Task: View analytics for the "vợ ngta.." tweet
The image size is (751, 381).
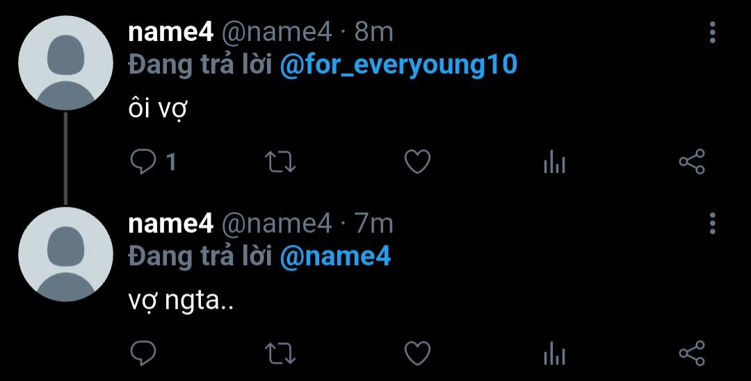Action: [x=554, y=353]
